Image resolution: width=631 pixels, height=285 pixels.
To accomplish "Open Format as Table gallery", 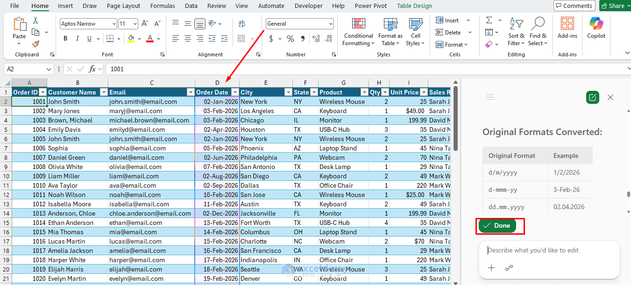I will 390,32.
